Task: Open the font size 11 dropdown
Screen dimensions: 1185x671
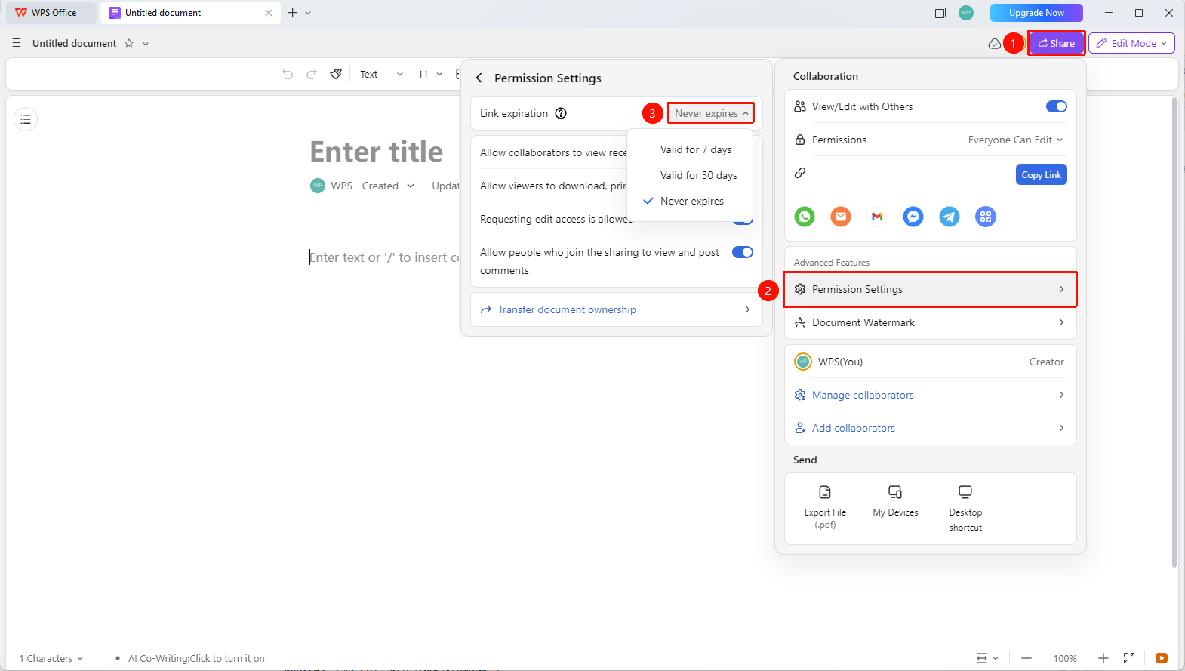Action: (430, 74)
